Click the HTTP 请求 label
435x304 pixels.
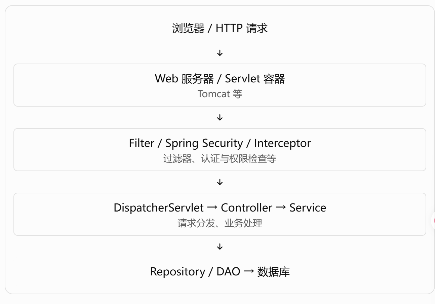click(x=242, y=28)
